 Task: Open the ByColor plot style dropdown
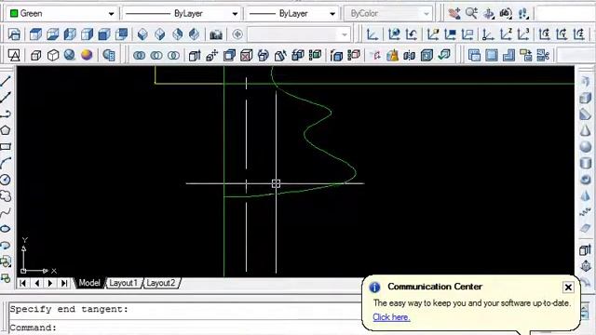tap(427, 14)
